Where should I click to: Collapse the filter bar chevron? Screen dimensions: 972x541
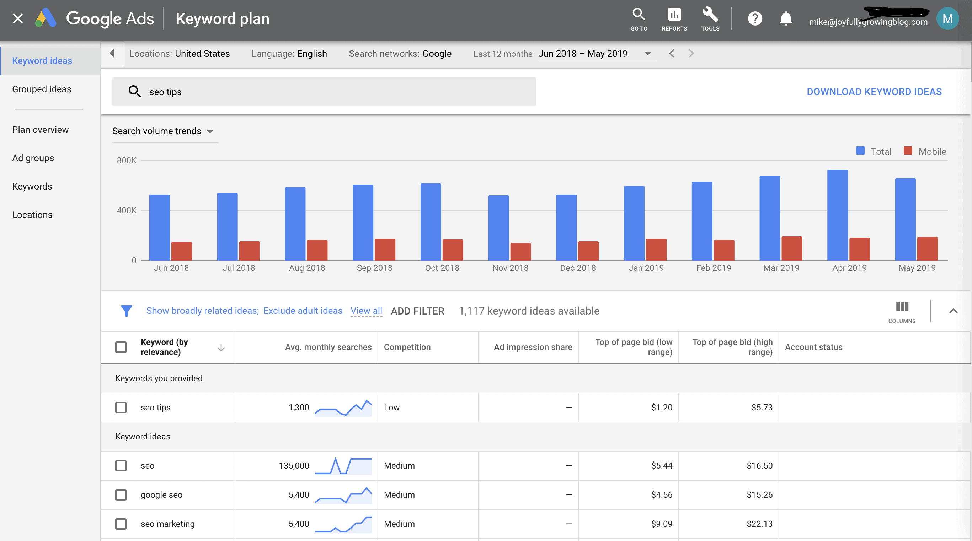(954, 311)
